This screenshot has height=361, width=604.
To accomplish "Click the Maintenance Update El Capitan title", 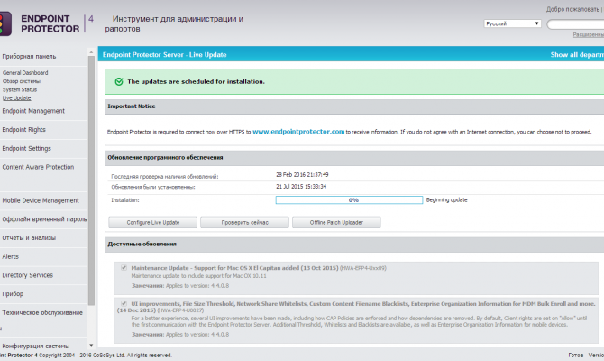I will tap(234, 268).
